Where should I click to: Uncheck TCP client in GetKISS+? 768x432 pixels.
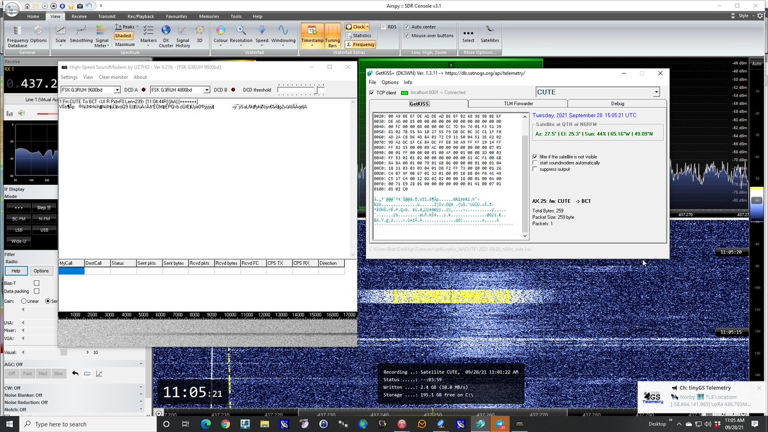[x=372, y=92]
